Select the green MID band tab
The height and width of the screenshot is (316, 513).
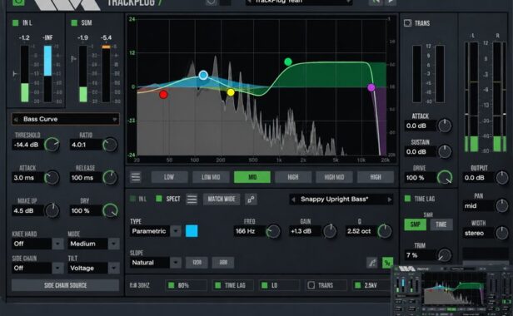tap(252, 177)
